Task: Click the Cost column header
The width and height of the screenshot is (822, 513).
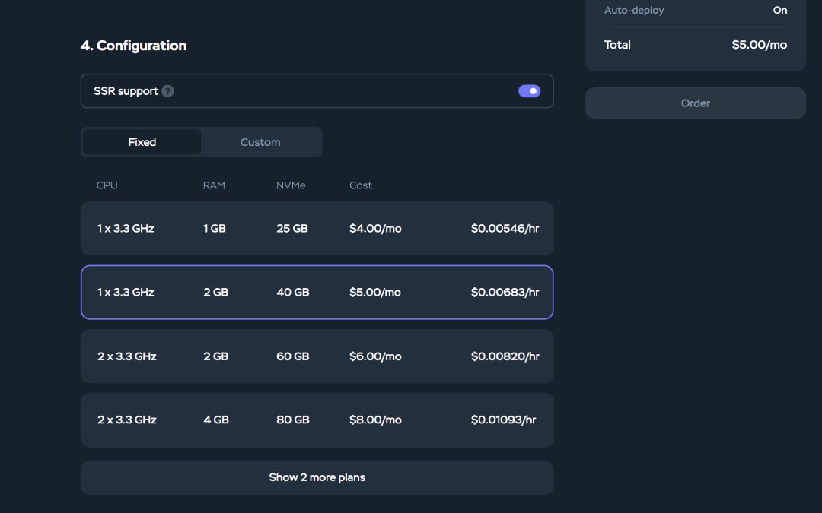Action: 361,185
